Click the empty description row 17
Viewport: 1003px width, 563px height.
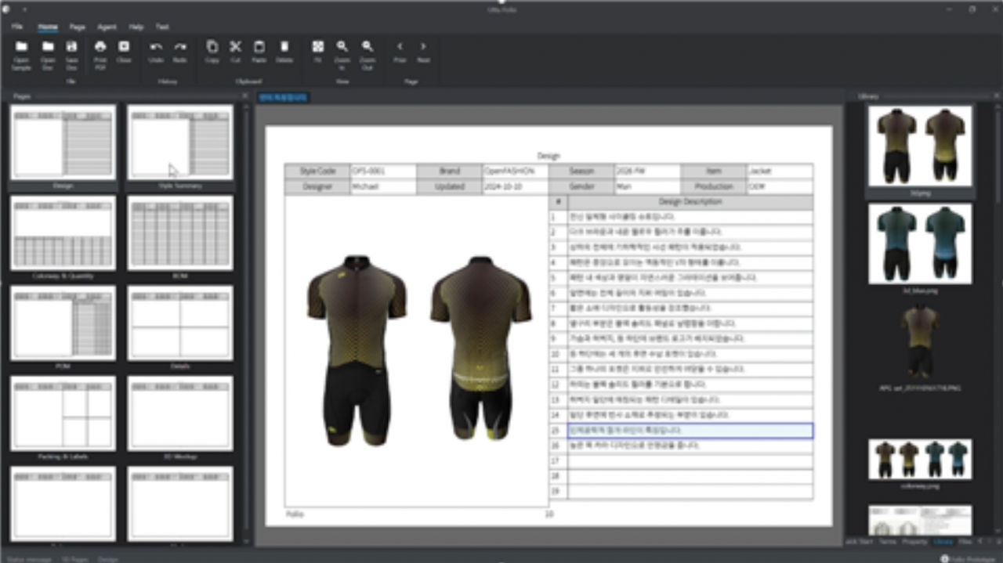tap(690, 461)
